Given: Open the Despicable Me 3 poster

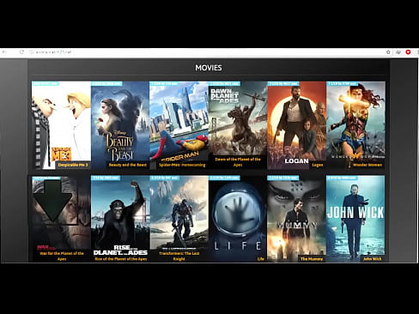Looking at the screenshot, I should pyautogui.click(x=61, y=125).
